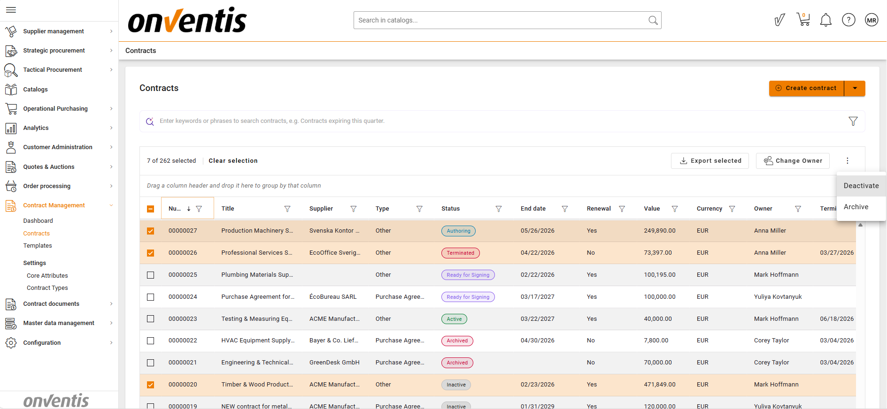Click the three-dot more actions icon

[848, 161]
